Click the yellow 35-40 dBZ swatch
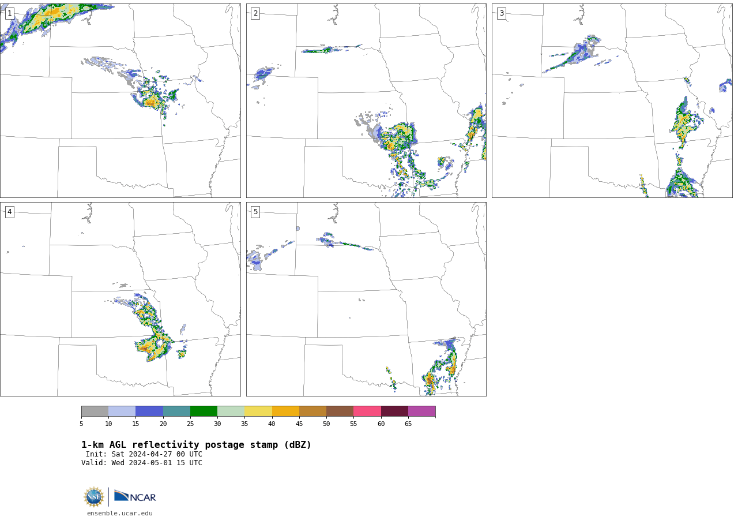Viewport: 738px width, 520px height. [x=258, y=411]
